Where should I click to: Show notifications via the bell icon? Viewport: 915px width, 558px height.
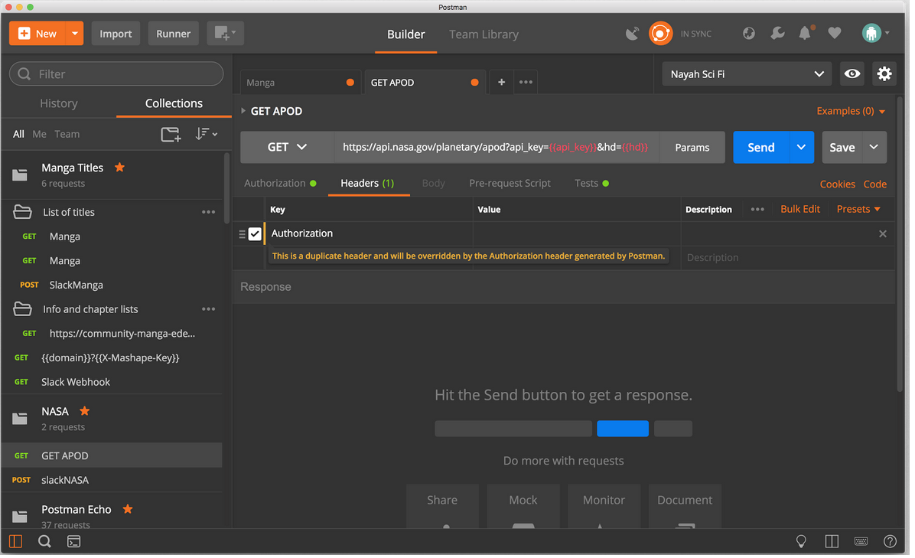point(806,33)
